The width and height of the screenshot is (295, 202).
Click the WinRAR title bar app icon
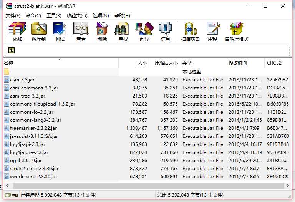(9, 6)
